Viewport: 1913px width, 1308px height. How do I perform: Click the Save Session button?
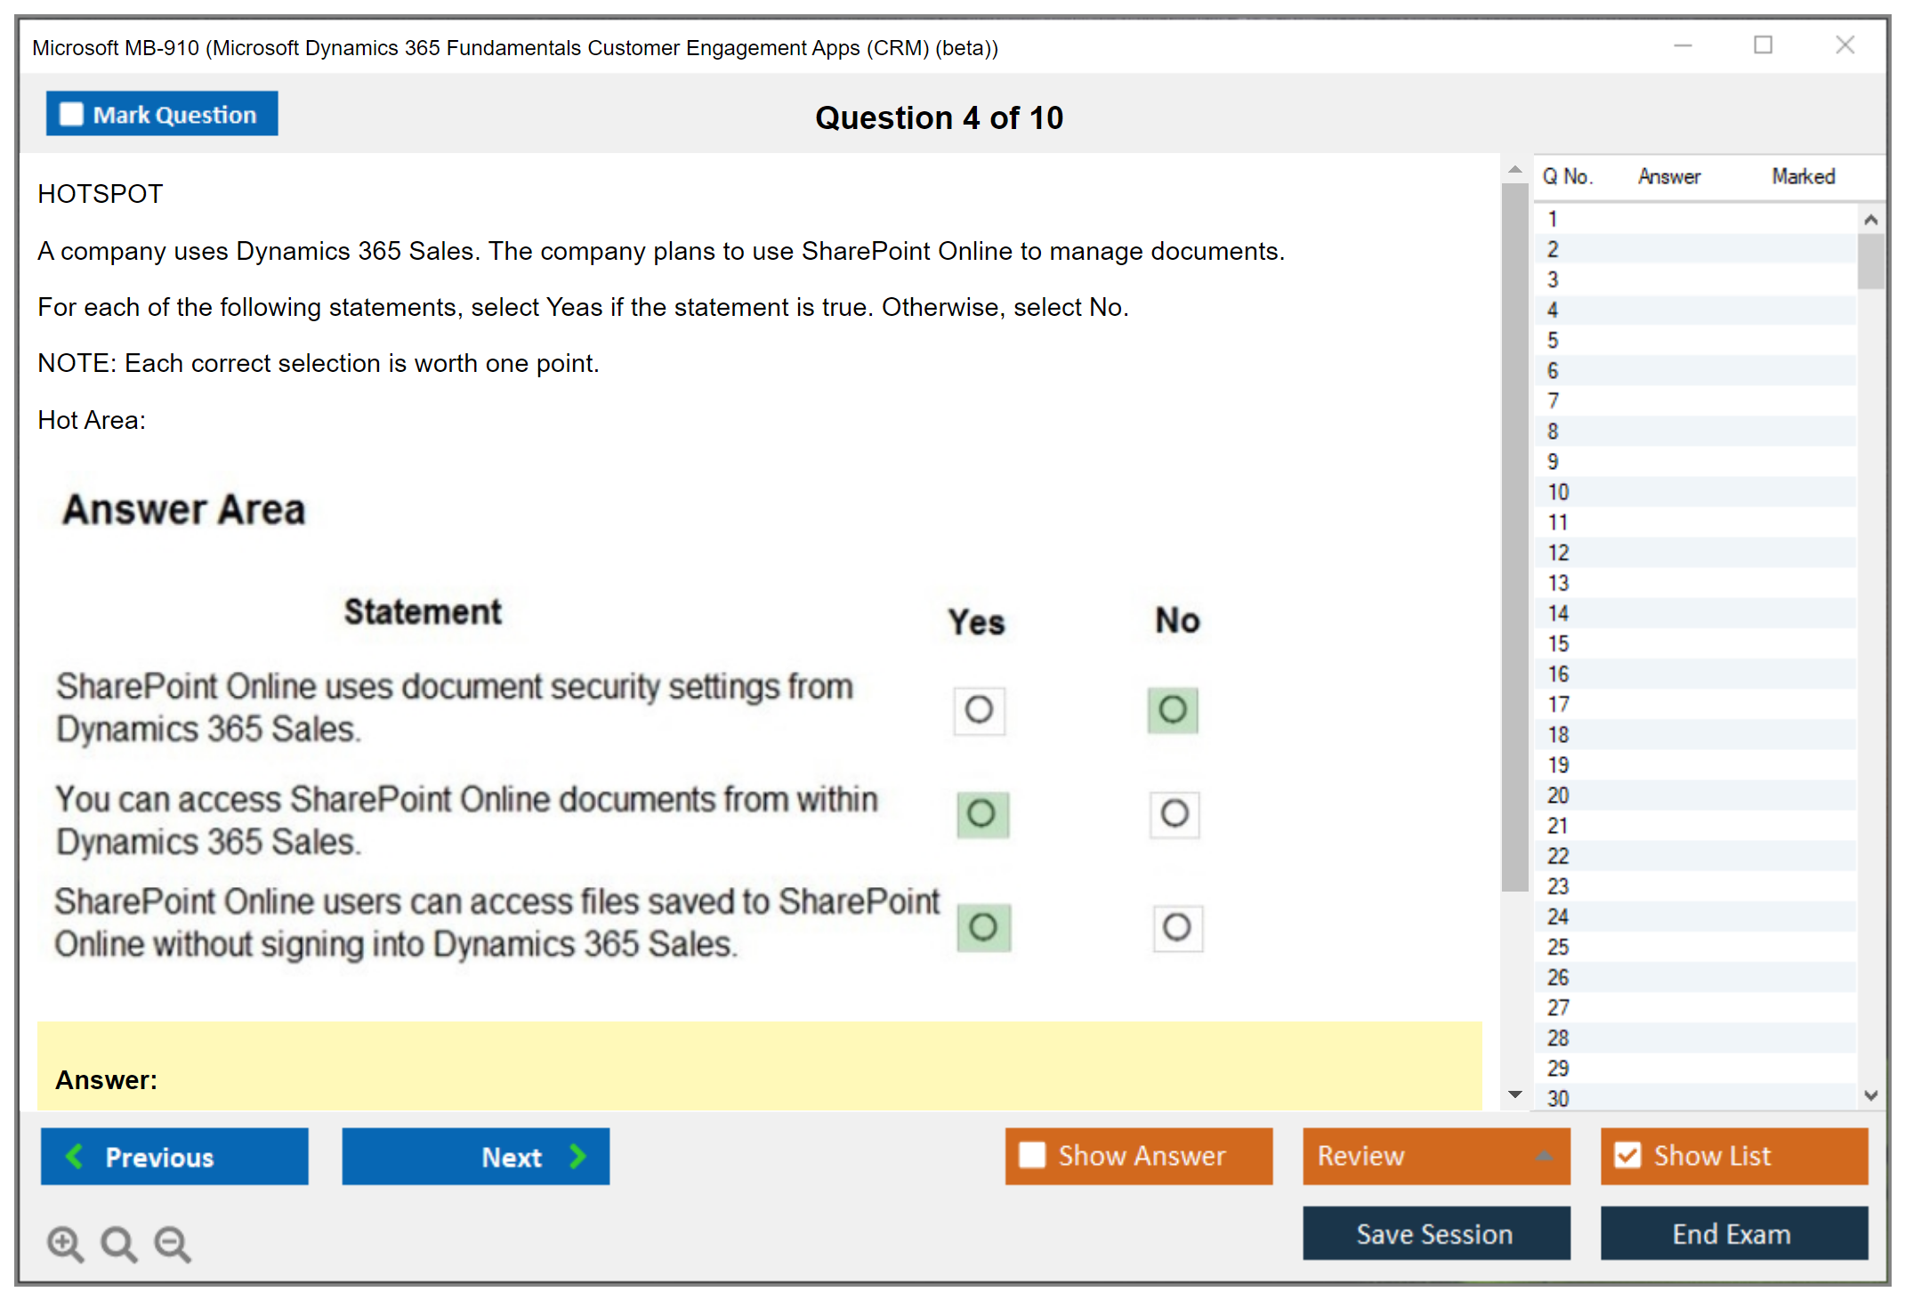[1435, 1233]
